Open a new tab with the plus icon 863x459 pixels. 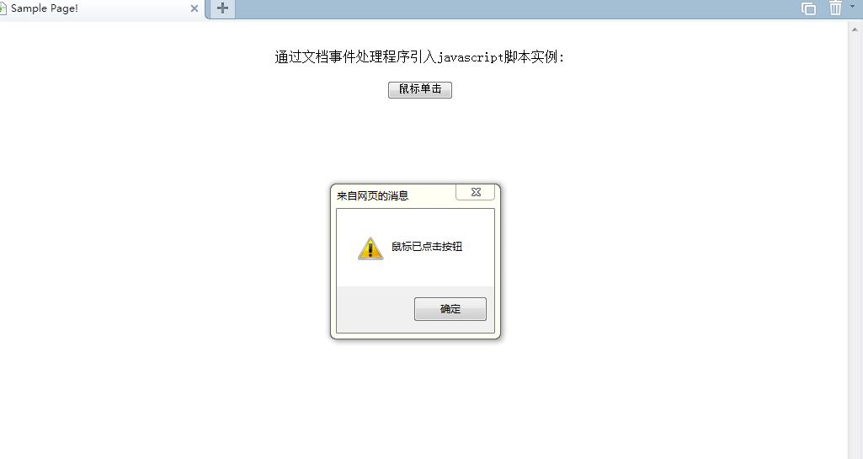point(222,8)
